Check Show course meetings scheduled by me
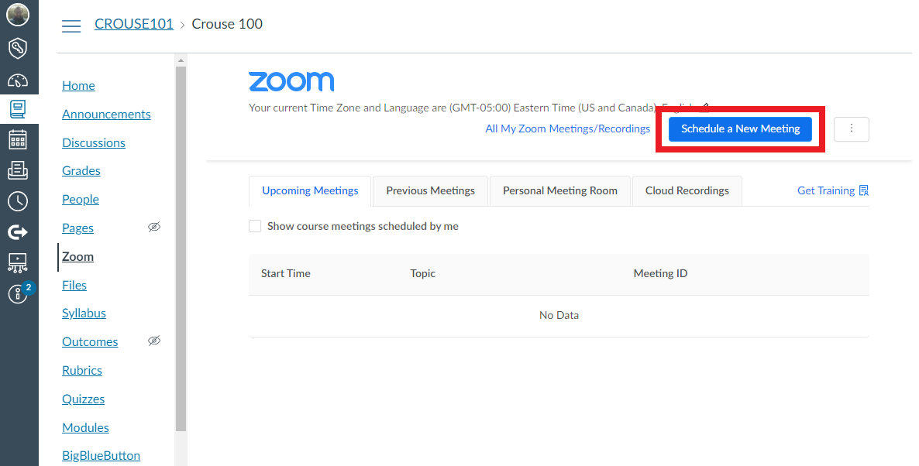The width and height of the screenshot is (919, 466). click(x=255, y=226)
